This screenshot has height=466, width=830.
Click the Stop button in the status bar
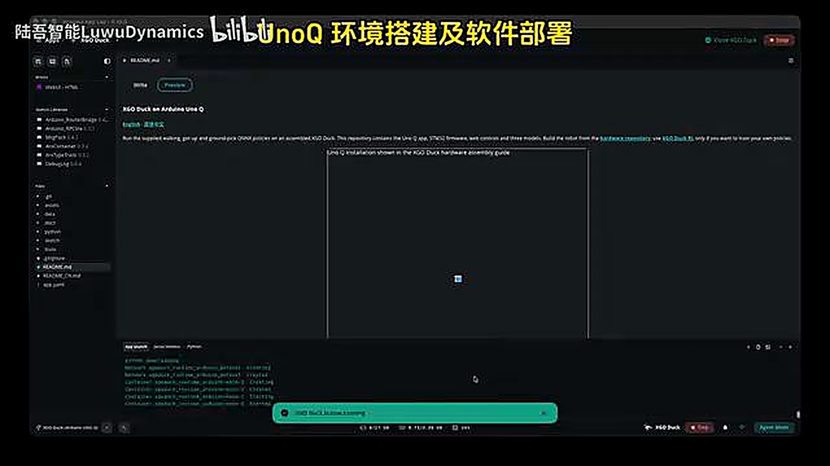click(x=700, y=428)
